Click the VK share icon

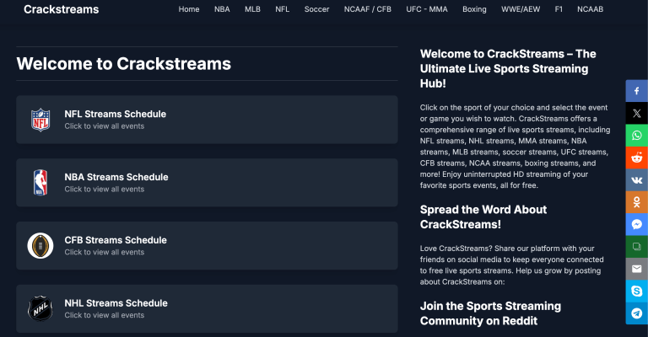tap(636, 179)
